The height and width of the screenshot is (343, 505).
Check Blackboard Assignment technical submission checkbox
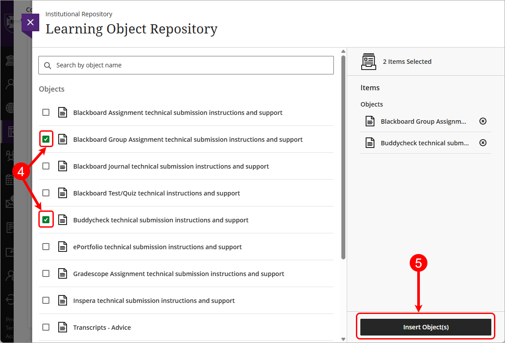(x=46, y=112)
